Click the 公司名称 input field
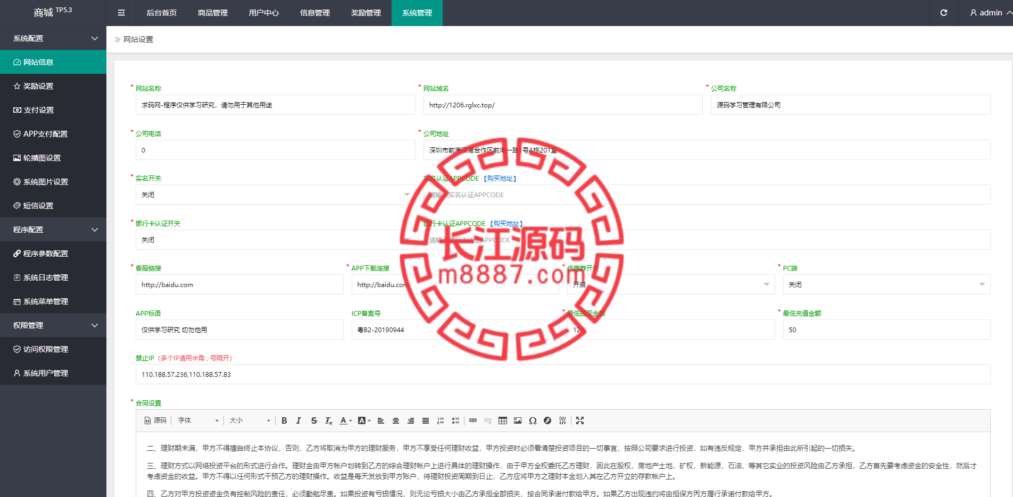This screenshot has width=1013, height=497. pos(850,105)
